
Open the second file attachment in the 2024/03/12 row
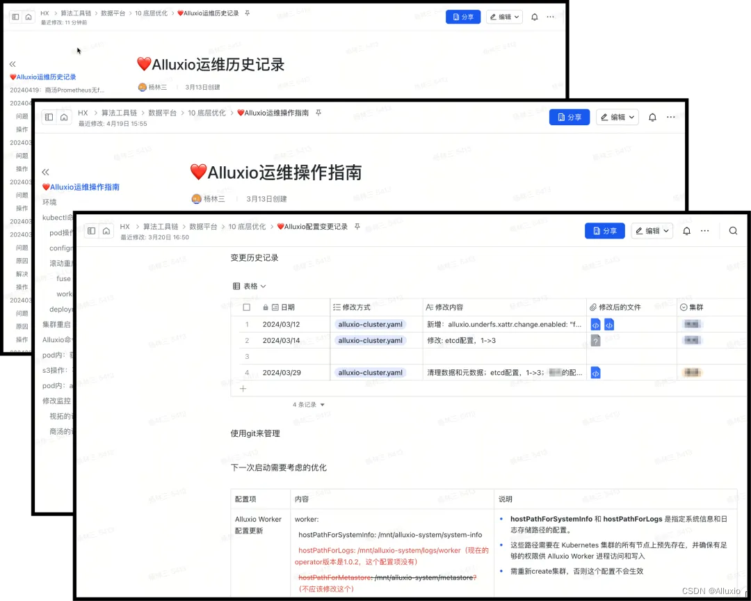(x=608, y=324)
